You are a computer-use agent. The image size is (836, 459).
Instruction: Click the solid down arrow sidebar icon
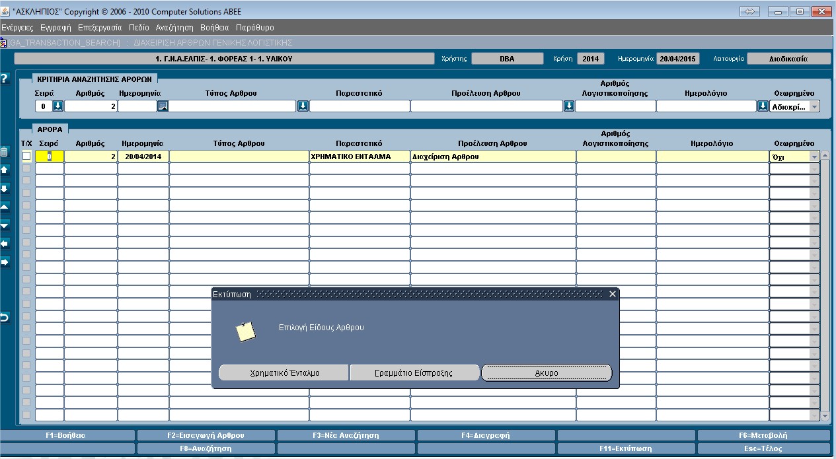click(x=5, y=188)
